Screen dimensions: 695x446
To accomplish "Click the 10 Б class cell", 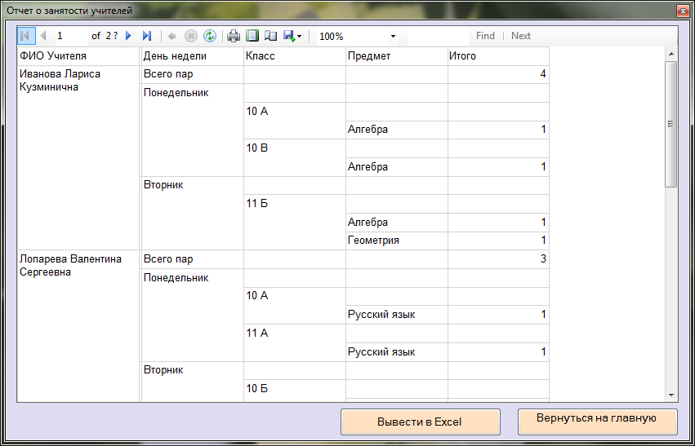I will [295, 391].
